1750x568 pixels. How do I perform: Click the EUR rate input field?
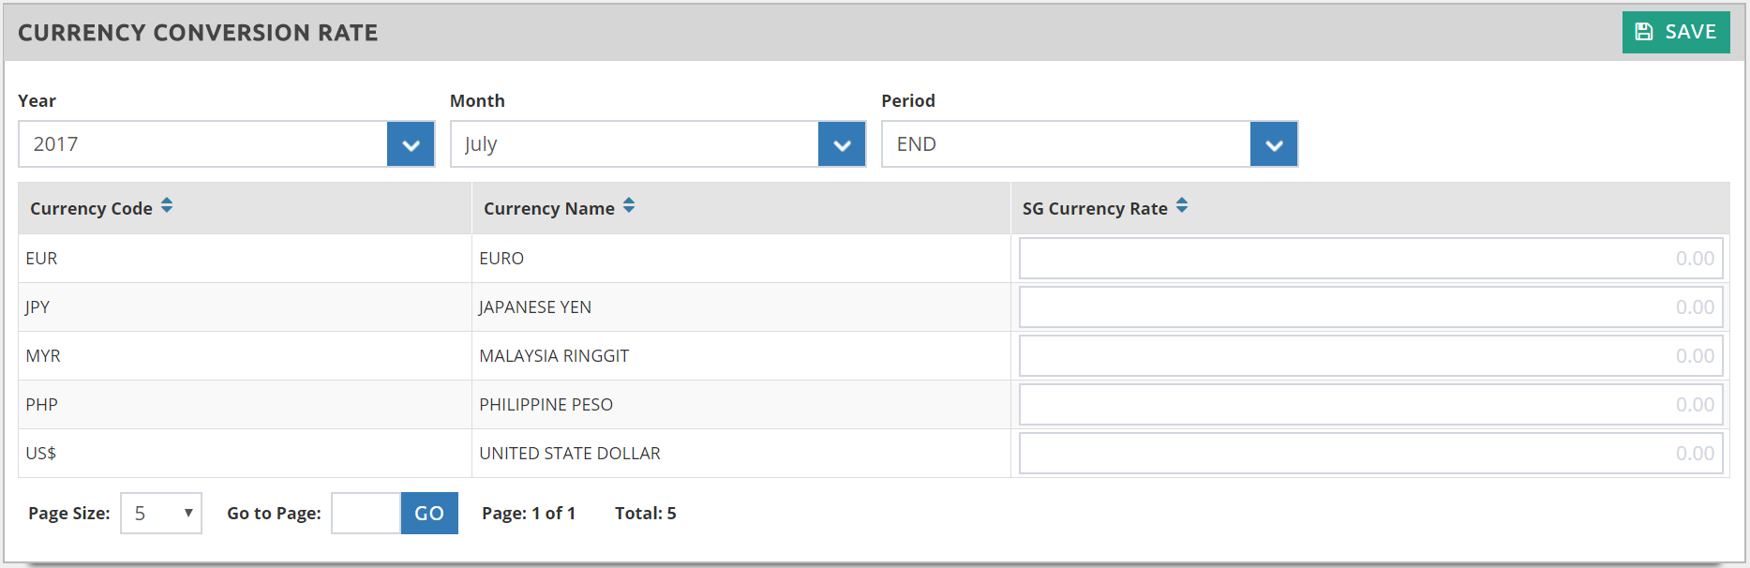[x=1370, y=259]
